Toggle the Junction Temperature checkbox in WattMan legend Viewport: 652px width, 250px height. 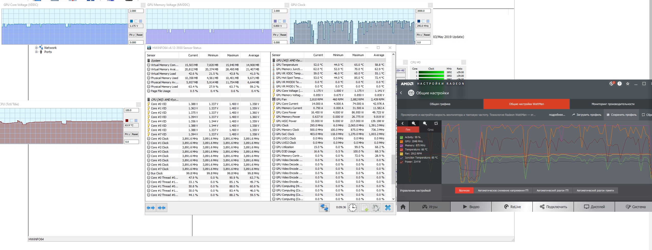pyautogui.click(x=401, y=158)
